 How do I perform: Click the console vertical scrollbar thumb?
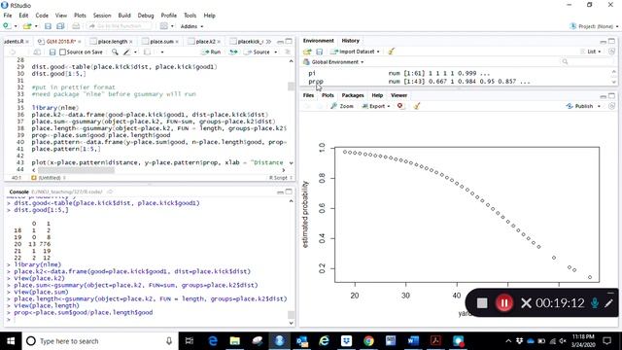point(291,314)
